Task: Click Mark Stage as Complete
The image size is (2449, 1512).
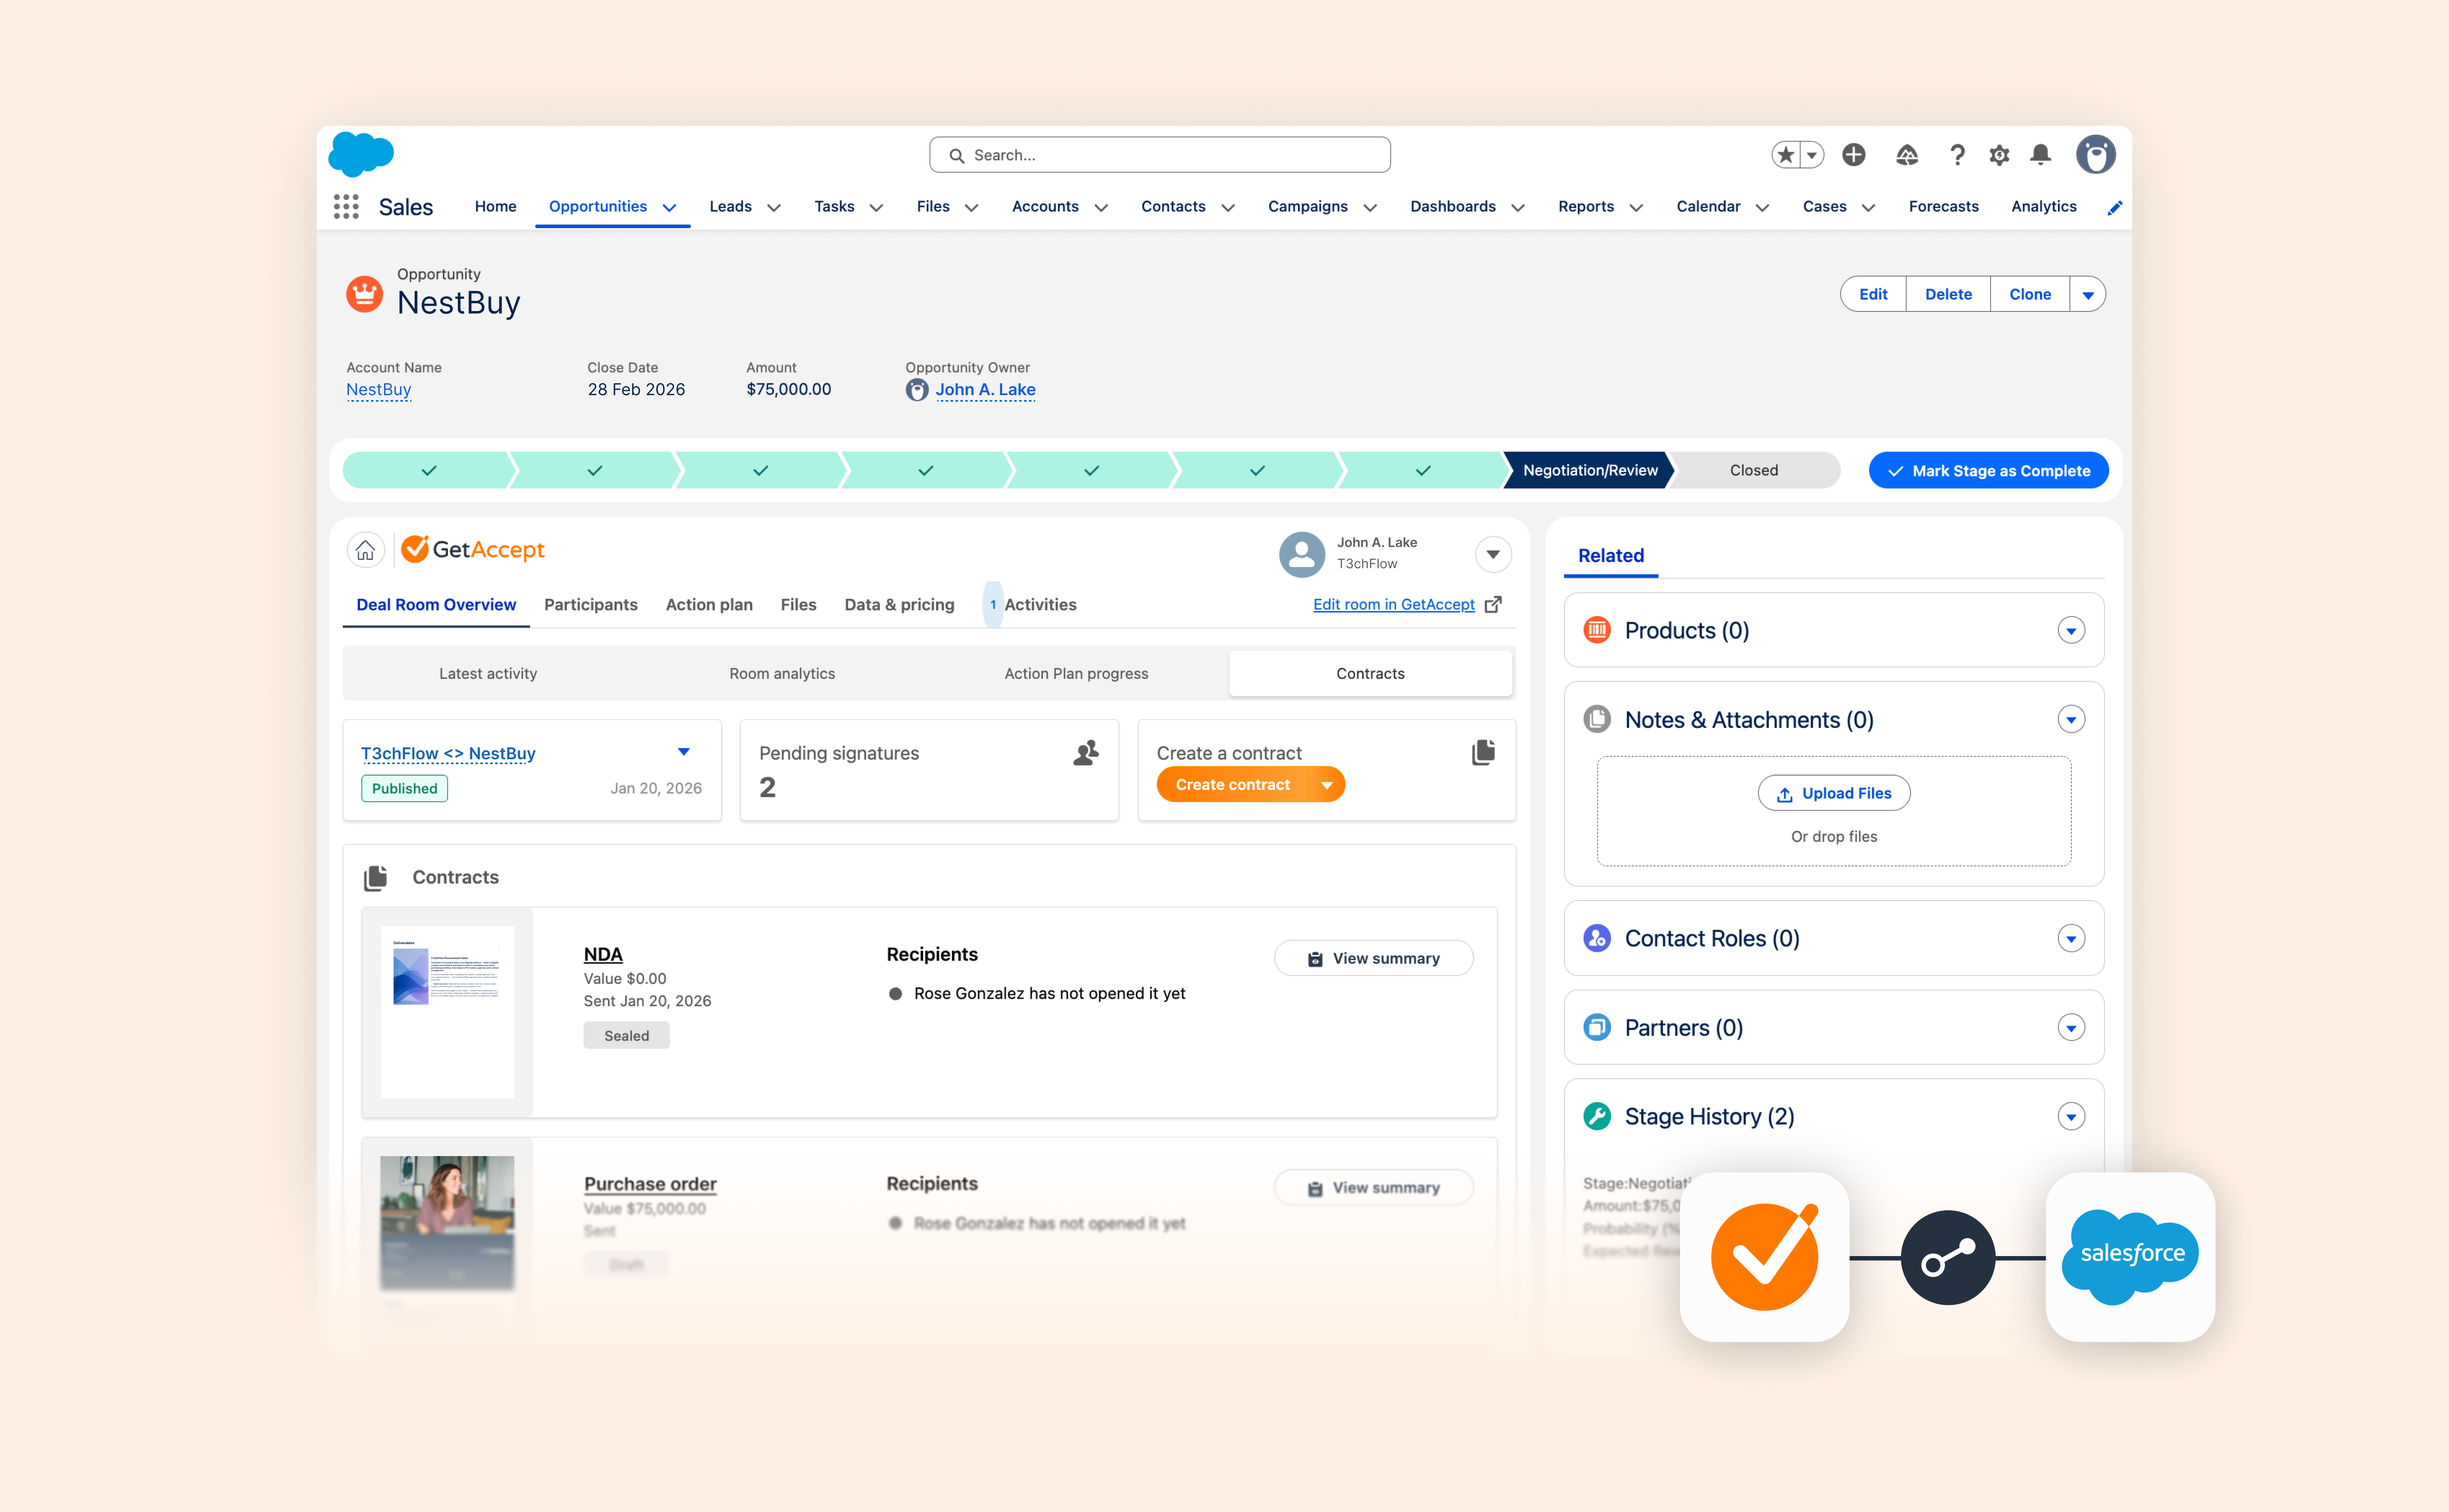Action: point(1987,470)
